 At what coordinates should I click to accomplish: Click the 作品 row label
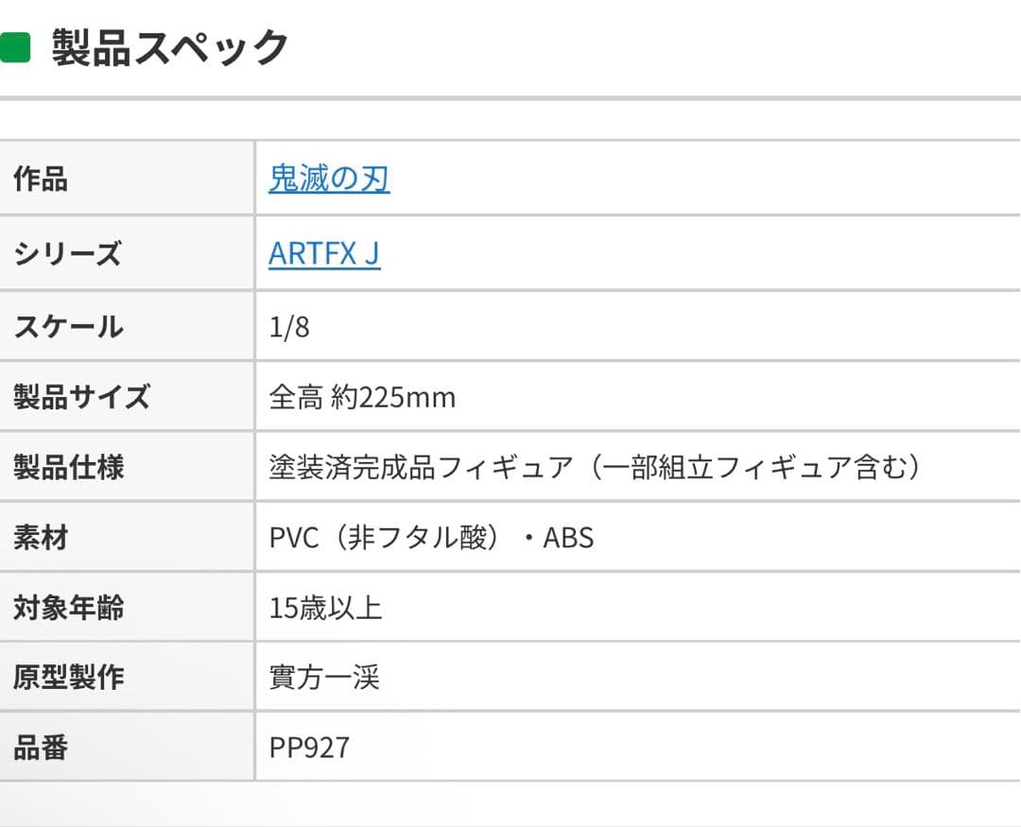point(41,178)
